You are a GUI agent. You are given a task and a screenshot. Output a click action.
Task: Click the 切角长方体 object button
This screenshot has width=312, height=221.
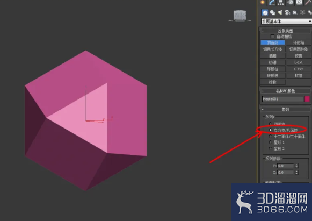tap(273, 49)
